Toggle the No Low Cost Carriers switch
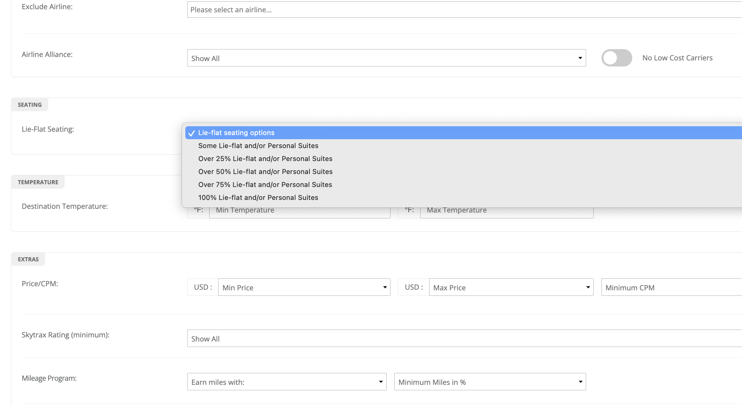 tap(617, 58)
